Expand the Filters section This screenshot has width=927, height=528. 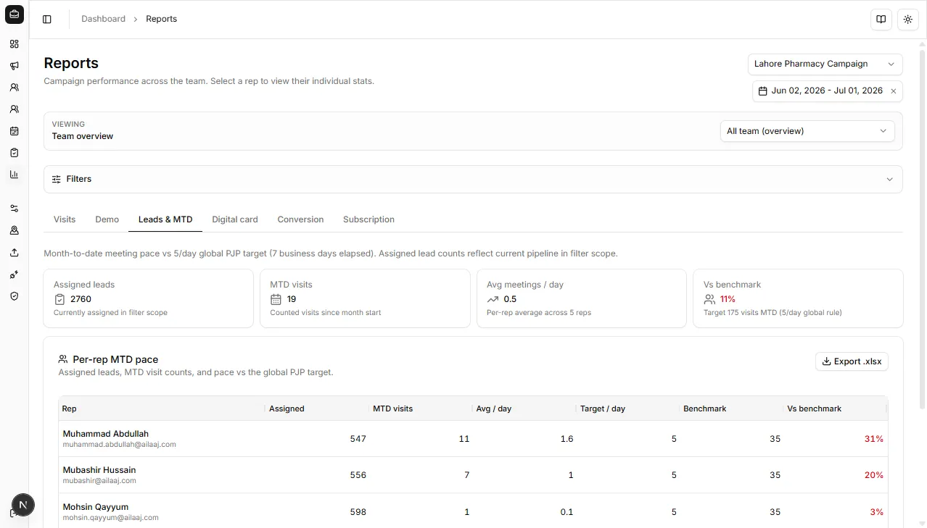pyautogui.click(x=473, y=179)
